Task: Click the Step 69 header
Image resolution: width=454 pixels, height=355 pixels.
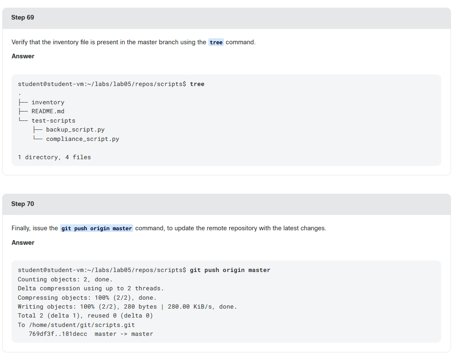Action: 23,17
